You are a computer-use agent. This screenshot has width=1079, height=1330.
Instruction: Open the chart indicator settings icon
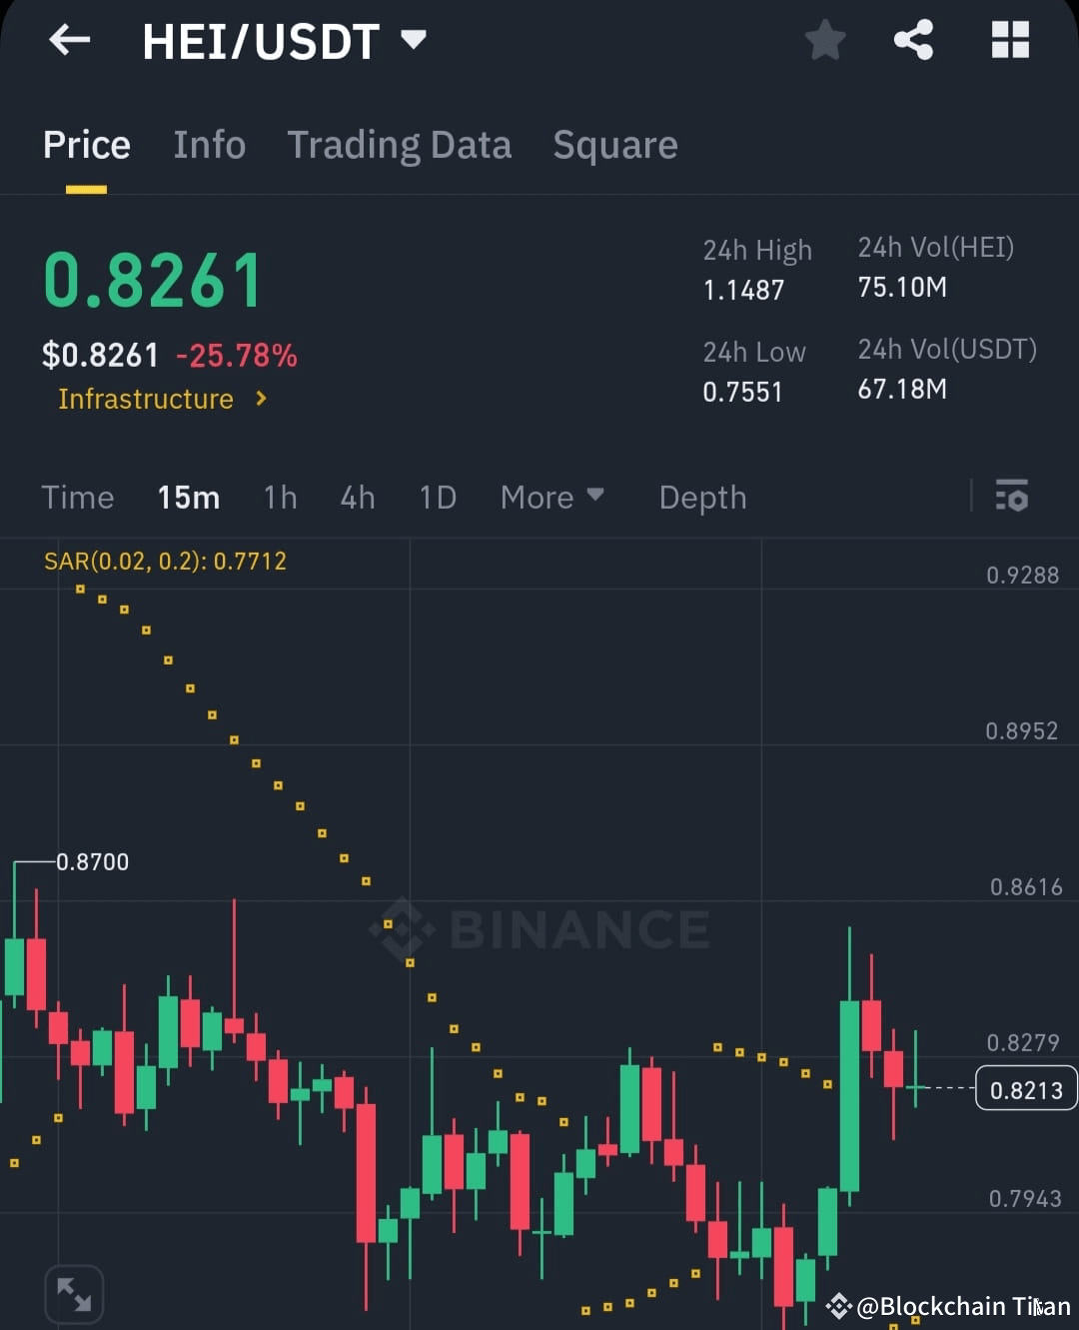tap(1012, 497)
